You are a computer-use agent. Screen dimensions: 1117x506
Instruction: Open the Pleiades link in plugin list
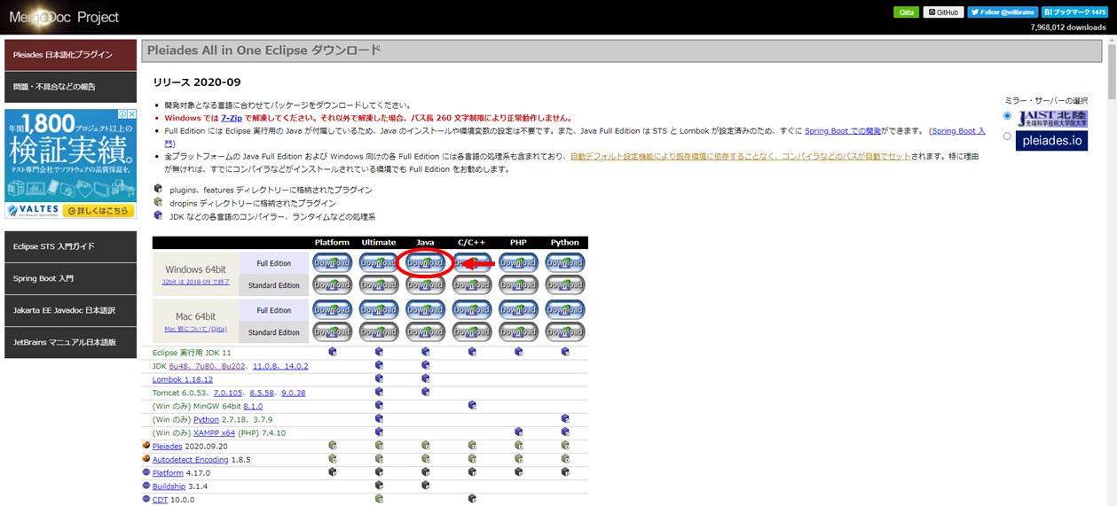point(167,447)
